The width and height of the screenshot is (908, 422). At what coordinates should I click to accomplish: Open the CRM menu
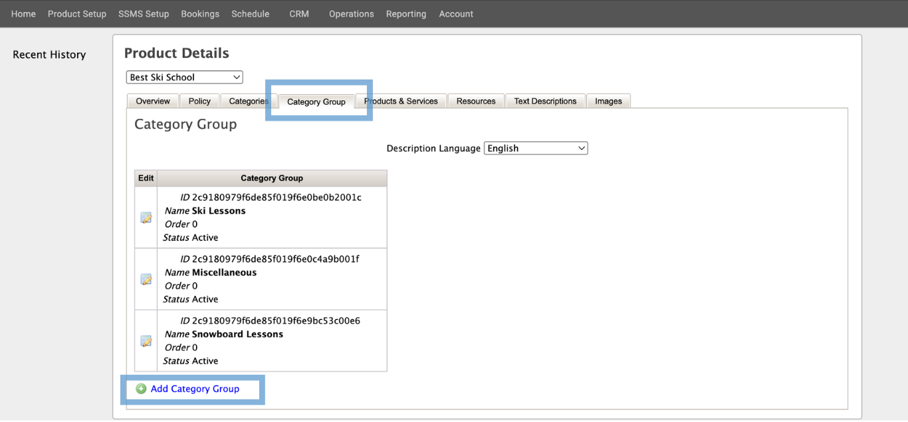click(x=299, y=14)
